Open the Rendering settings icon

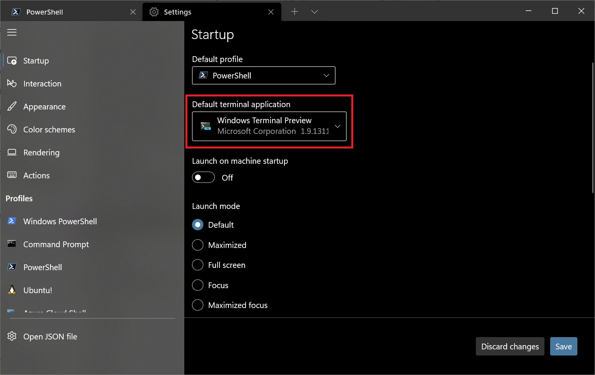[x=12, y=152]
